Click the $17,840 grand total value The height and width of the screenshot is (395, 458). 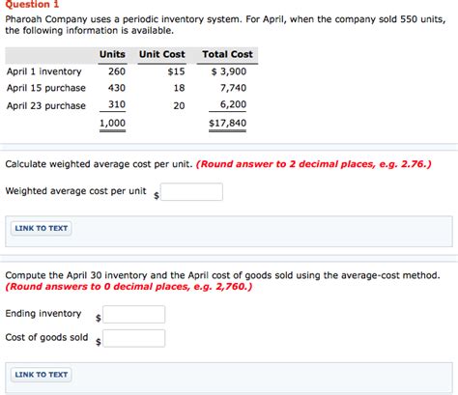click(x=227, y=123)
